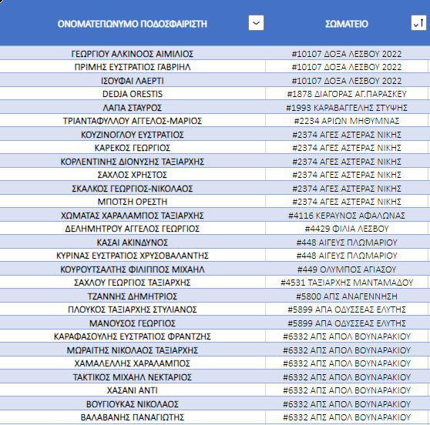The height and width of the screenshot is (425, 430).
Task: Select cell ΒΑΛΑΒΑΝΗΣ ΠΑΝΑΓΙΩΤΗΣ
Action: (133, 417)
